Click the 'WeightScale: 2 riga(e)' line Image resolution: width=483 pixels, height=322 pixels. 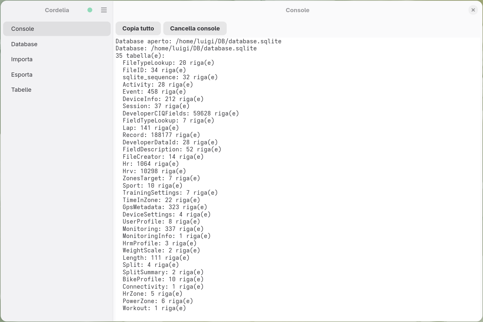pos(161,250)
